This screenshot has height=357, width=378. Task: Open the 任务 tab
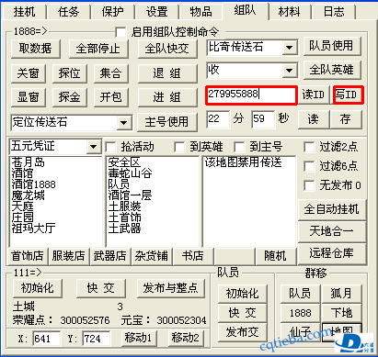69,12
